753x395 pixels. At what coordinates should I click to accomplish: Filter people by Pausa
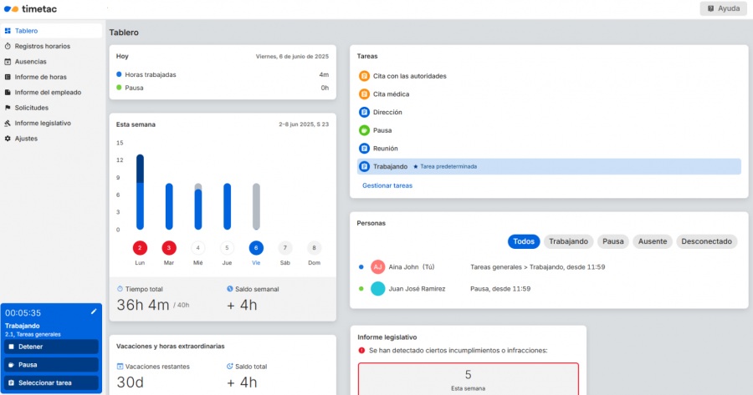coord(612,241)
